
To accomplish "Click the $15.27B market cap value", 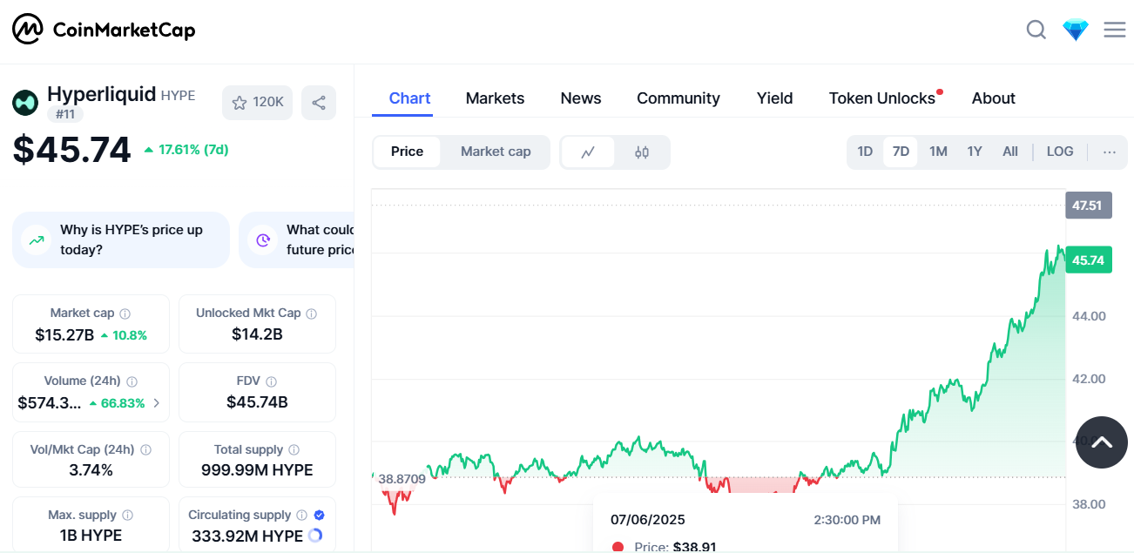I will (x=64, y=334).
